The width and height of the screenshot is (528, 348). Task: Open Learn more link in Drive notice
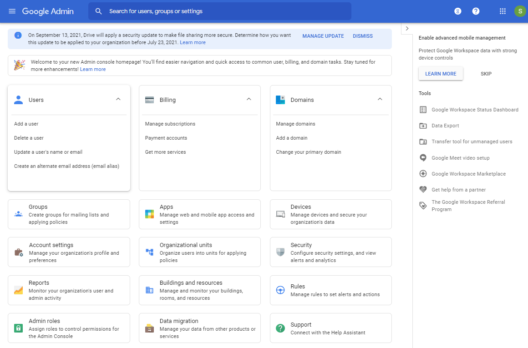(x=193, y=42)
